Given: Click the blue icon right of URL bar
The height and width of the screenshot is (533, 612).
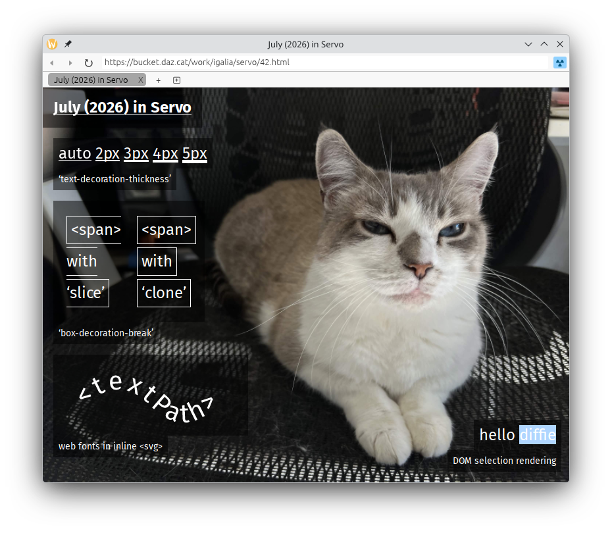Looking at the screenshot, I should tap(560, 63).
